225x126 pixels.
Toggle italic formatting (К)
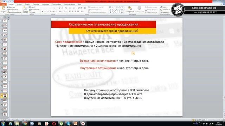tap(45, 12)
